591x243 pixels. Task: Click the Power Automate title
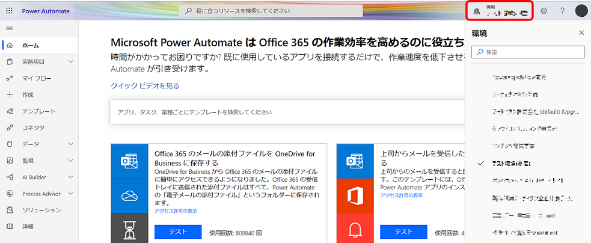point(46,11)
